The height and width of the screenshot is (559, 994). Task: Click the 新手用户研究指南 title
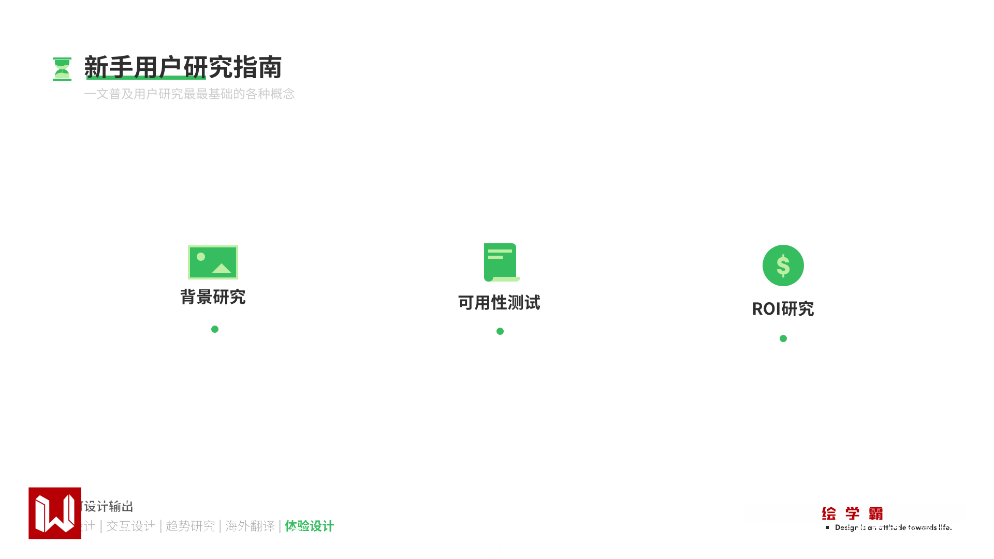(x=183, y=67)
